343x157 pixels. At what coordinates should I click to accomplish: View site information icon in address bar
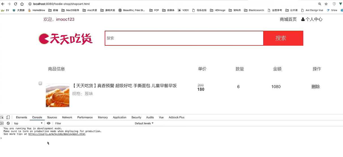(30, 4)
